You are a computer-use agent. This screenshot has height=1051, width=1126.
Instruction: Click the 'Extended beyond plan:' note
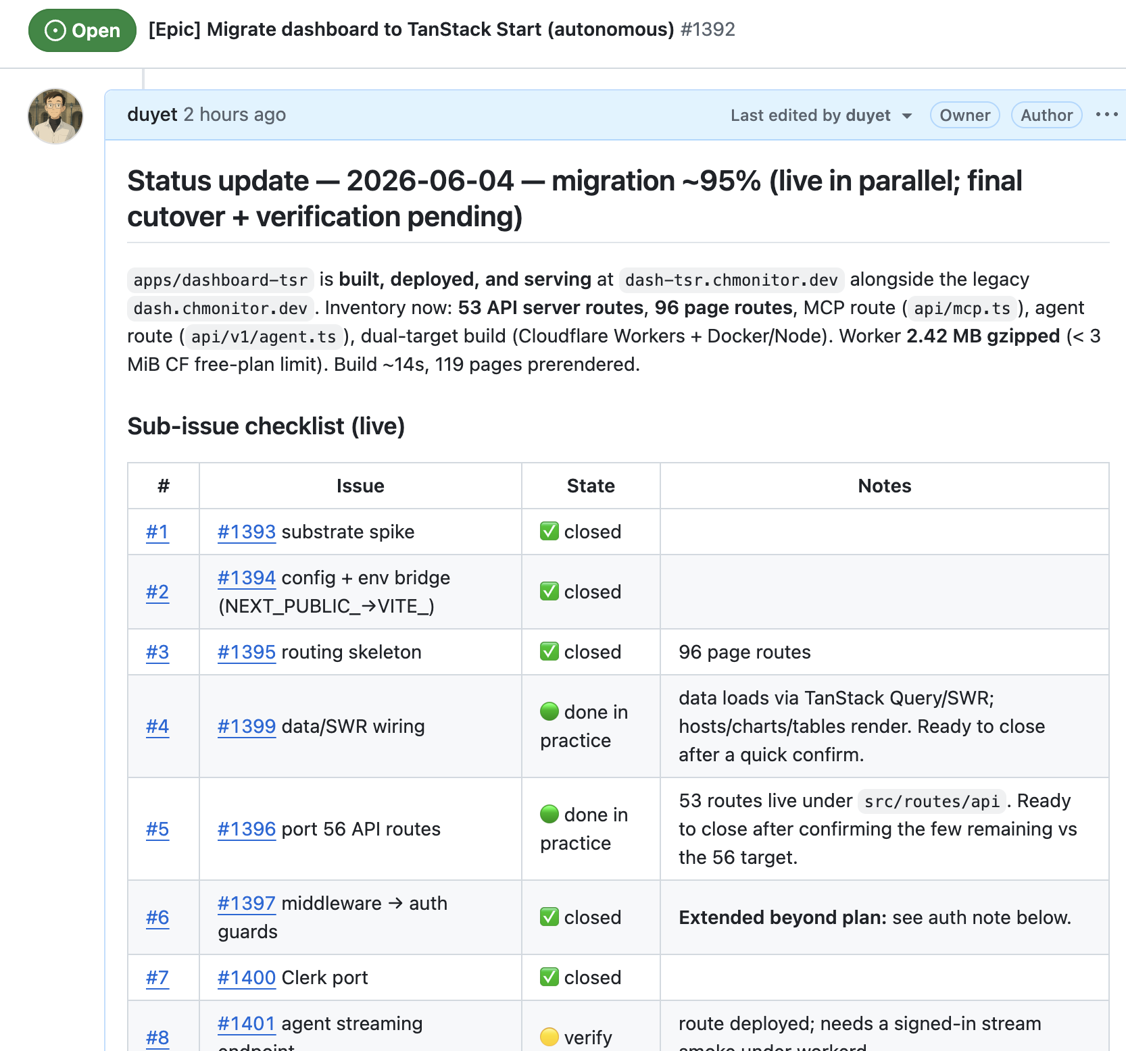783,918
